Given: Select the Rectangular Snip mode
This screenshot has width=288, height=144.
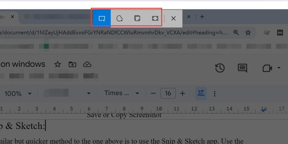Looking at the screenshot, I should (102, 18).
